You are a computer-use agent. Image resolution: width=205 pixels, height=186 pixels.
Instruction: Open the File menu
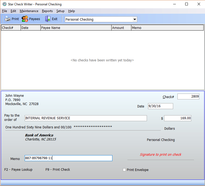click(5, 11)
